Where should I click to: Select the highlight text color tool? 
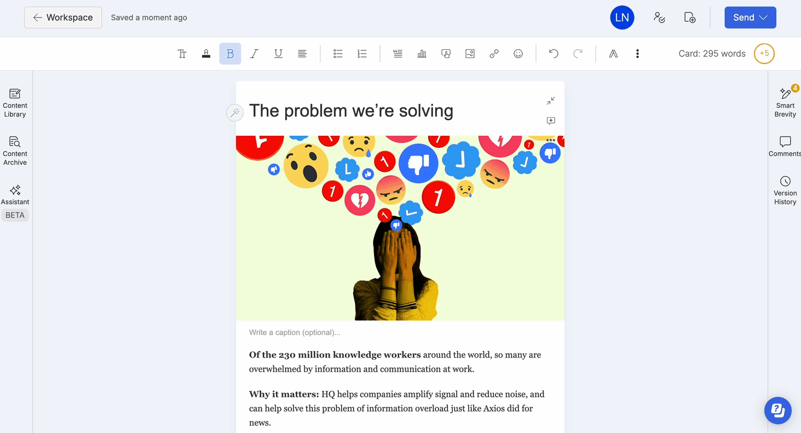click(x=206, y=54)
